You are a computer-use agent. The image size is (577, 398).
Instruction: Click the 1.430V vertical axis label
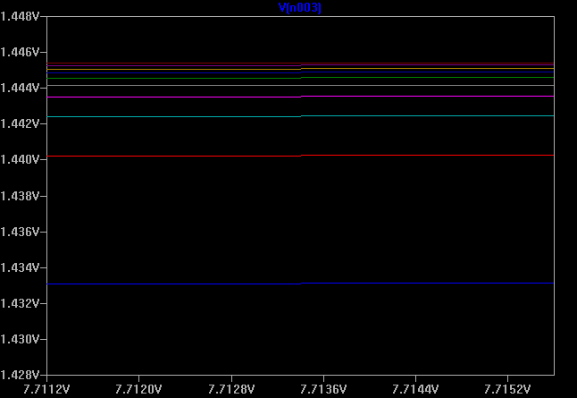point(20,339)
